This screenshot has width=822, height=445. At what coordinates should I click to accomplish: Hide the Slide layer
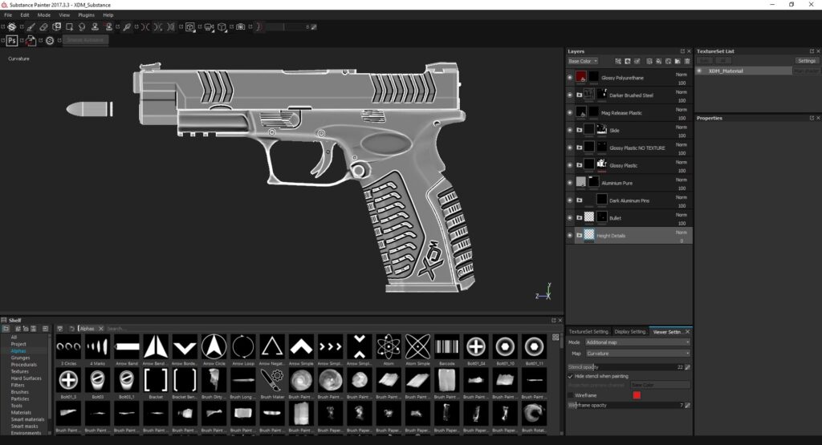pos(570,131)
